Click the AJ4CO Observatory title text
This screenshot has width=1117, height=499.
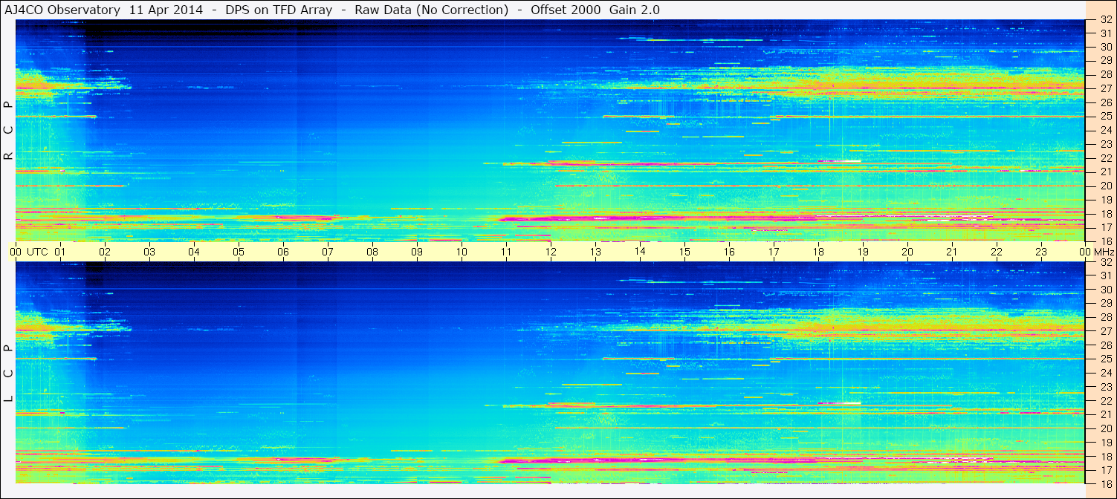click(63, 10)
